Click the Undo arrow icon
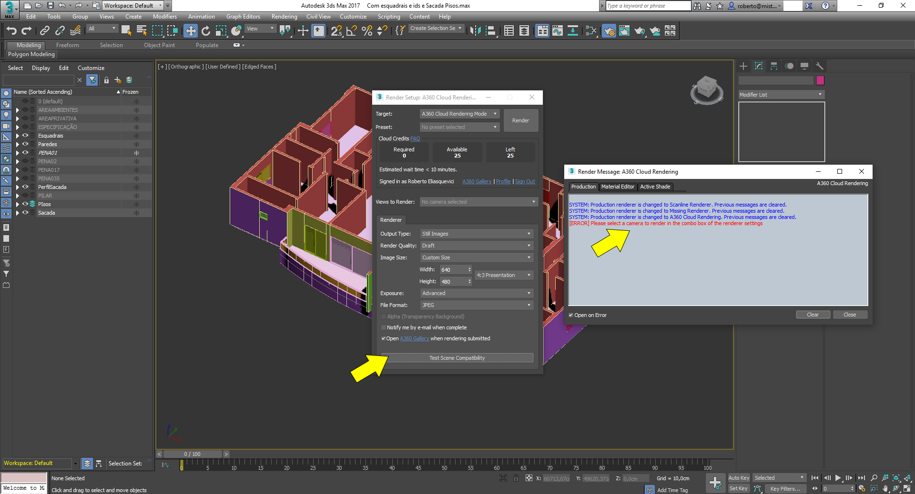This screenshot has width=915, height=494. pos(11,31)
